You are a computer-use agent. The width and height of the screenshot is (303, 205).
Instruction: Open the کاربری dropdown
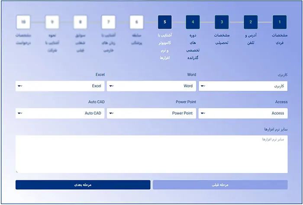click(243, 86)
